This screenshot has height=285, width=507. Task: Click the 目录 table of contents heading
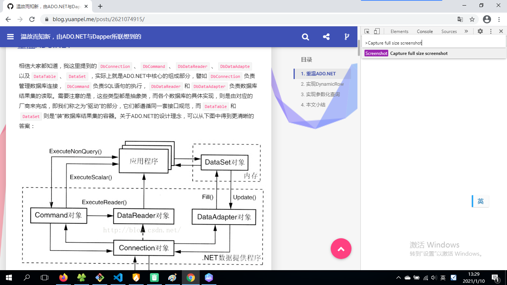(307, 59)
